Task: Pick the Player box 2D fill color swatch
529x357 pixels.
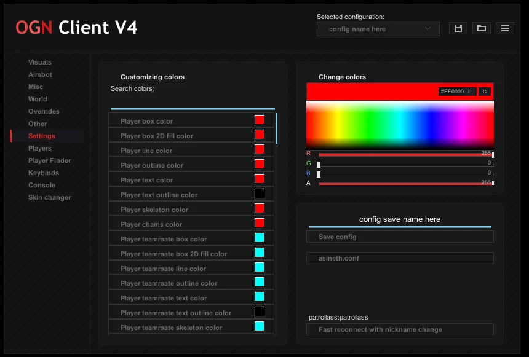Action: click(x=259, y=135)
